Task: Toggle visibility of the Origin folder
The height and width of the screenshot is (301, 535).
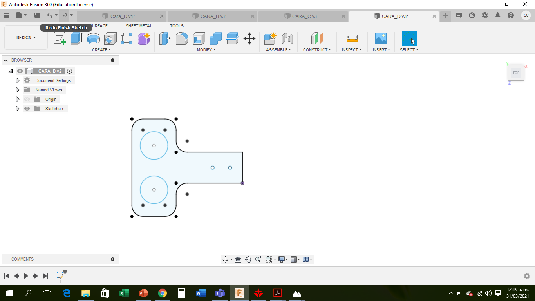Action: pyautogui.click(x=27, y=99)
